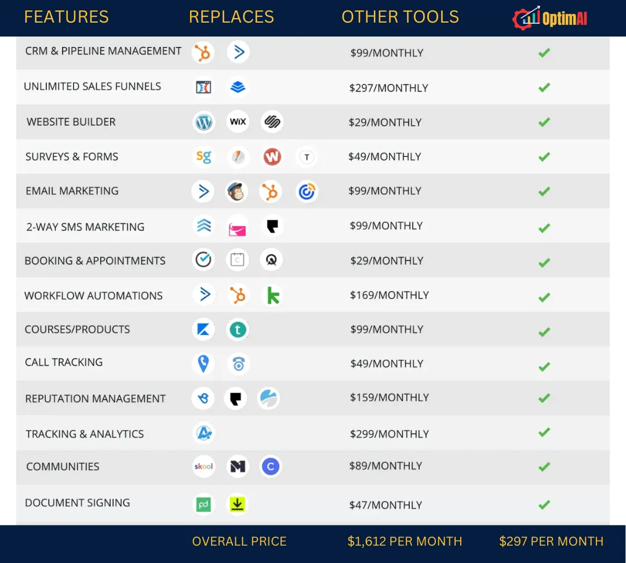Click green checkmark in Booking & Appointments row
The image size is (626, 563).
tap(544, 263)
